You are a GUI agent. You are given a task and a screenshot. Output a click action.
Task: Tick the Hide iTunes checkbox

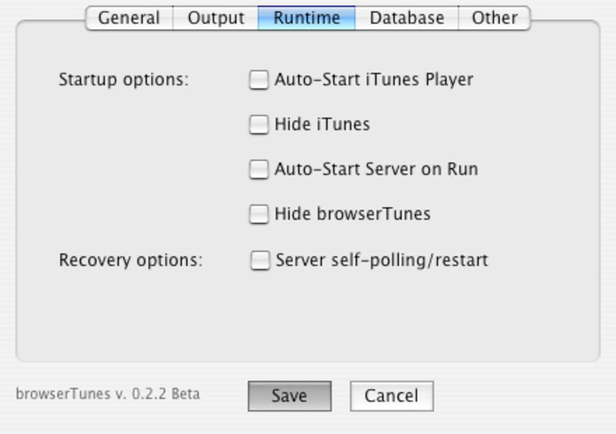(x=258, y=124)
